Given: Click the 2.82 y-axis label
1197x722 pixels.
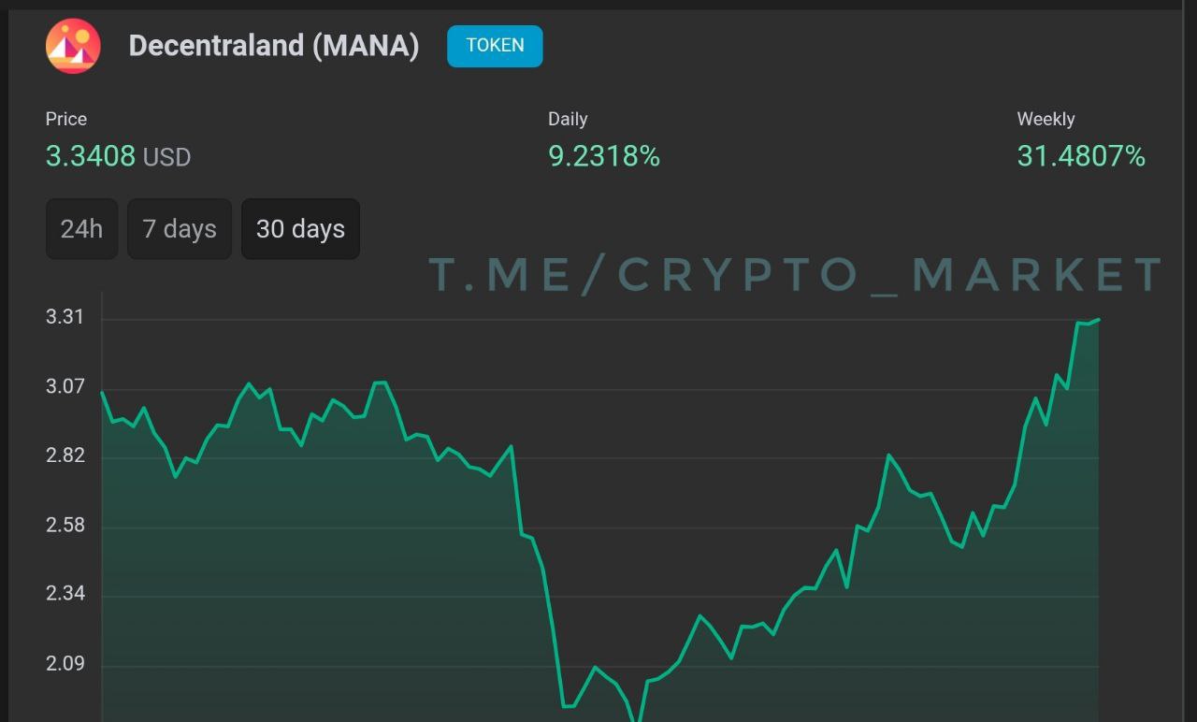Looking at the screenshot, I should [65, 455].
